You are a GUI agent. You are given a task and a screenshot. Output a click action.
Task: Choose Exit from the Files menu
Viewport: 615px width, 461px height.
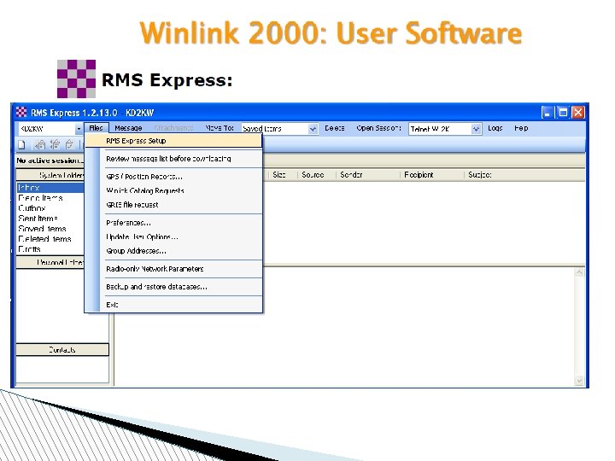coord(173,305)
